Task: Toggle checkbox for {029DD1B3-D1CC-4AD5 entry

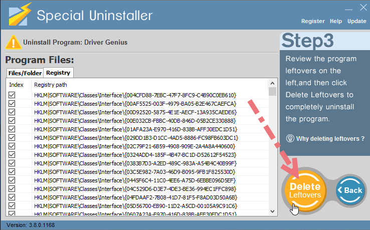Action: coord(12,137)
